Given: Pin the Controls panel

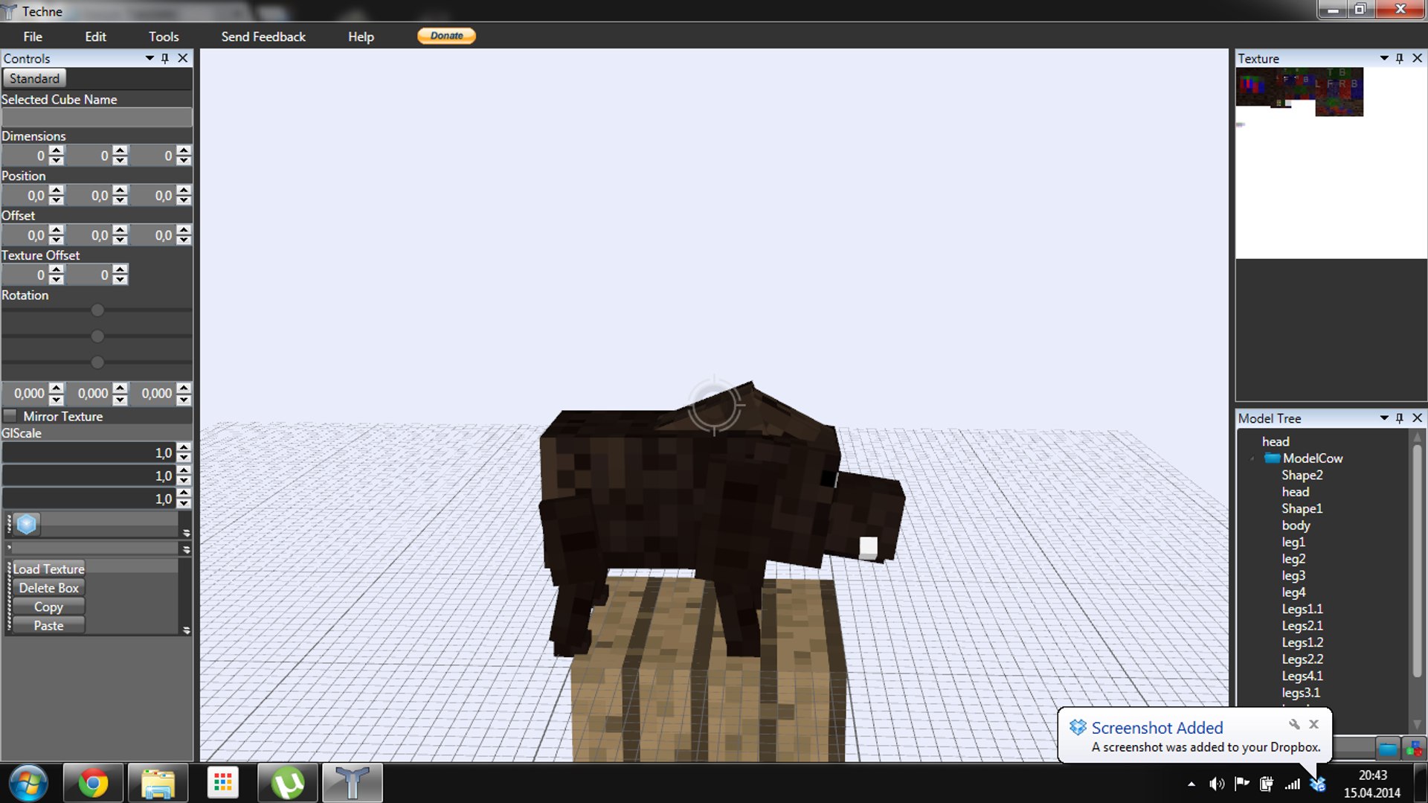Looking at the screenshot, I should tap(166, 58).
